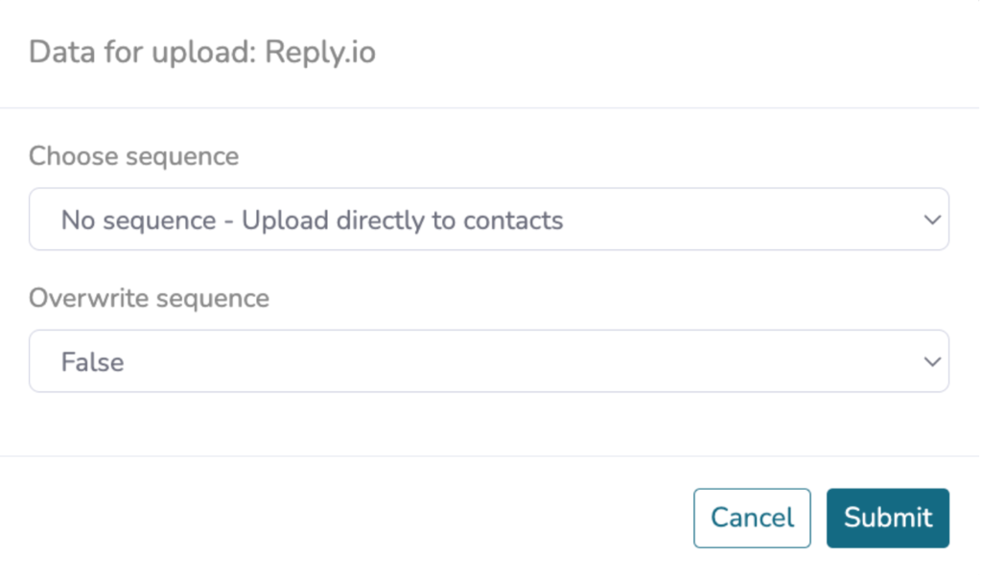The image size is (982, 578).
Task: Click the 'Overwrite sequence' label
Action: (x=149, y=298)
